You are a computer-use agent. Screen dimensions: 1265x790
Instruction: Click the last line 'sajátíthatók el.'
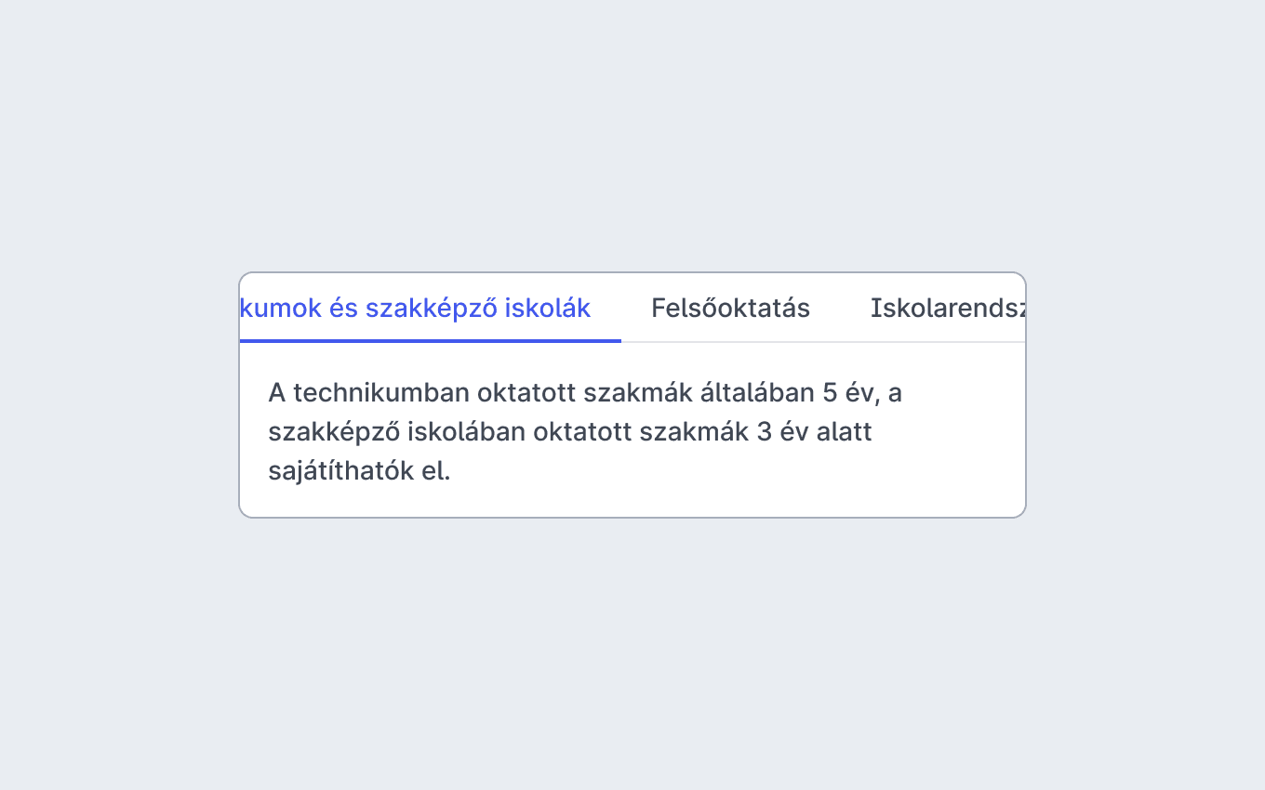click(x=359, y=471)
